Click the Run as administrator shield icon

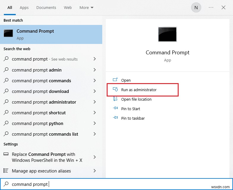coord(116,90)
